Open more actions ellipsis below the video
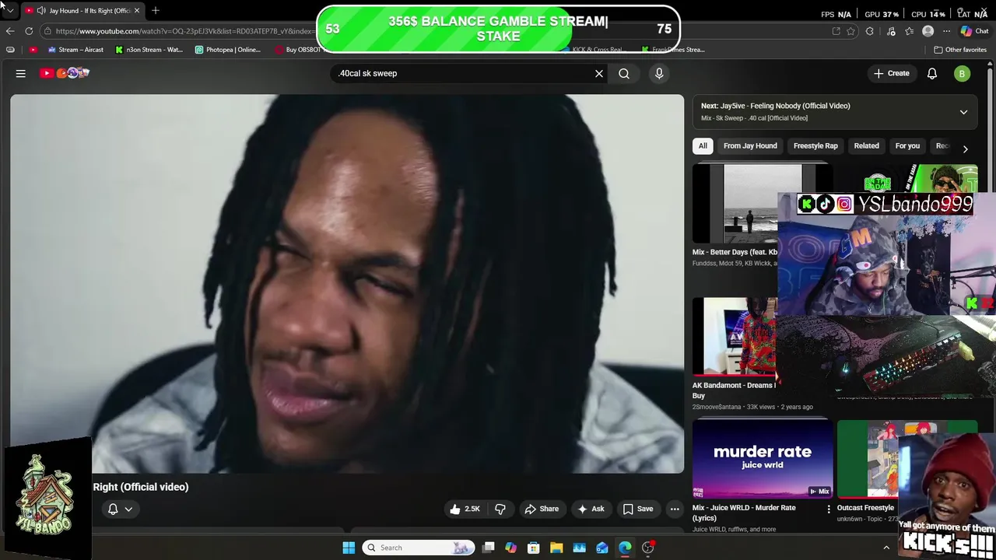The height and width of the screenshot is (560, 996). point(675,509)
